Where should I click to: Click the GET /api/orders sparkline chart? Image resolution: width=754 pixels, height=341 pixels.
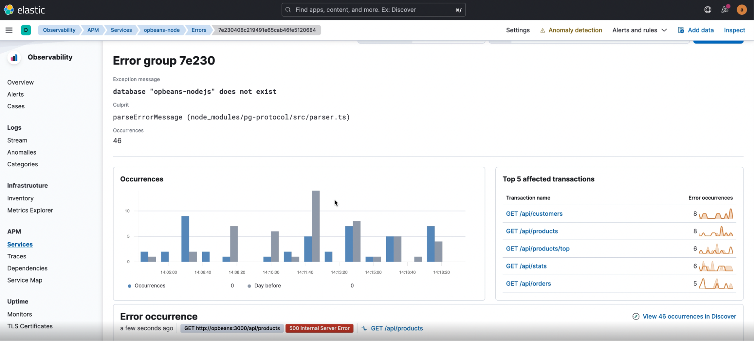coord(716,284)
